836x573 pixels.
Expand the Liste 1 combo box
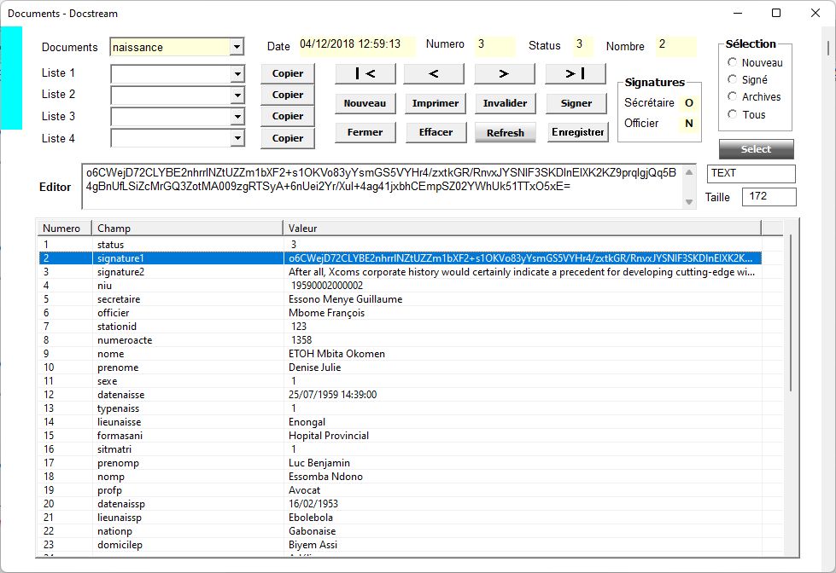[x=237, y=74]
